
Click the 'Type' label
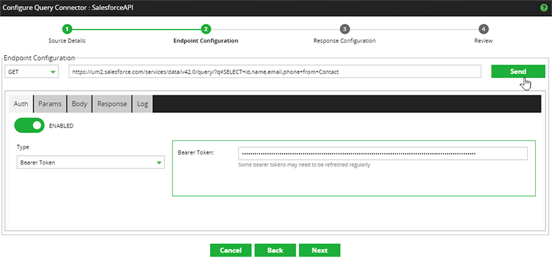[23, 147]
